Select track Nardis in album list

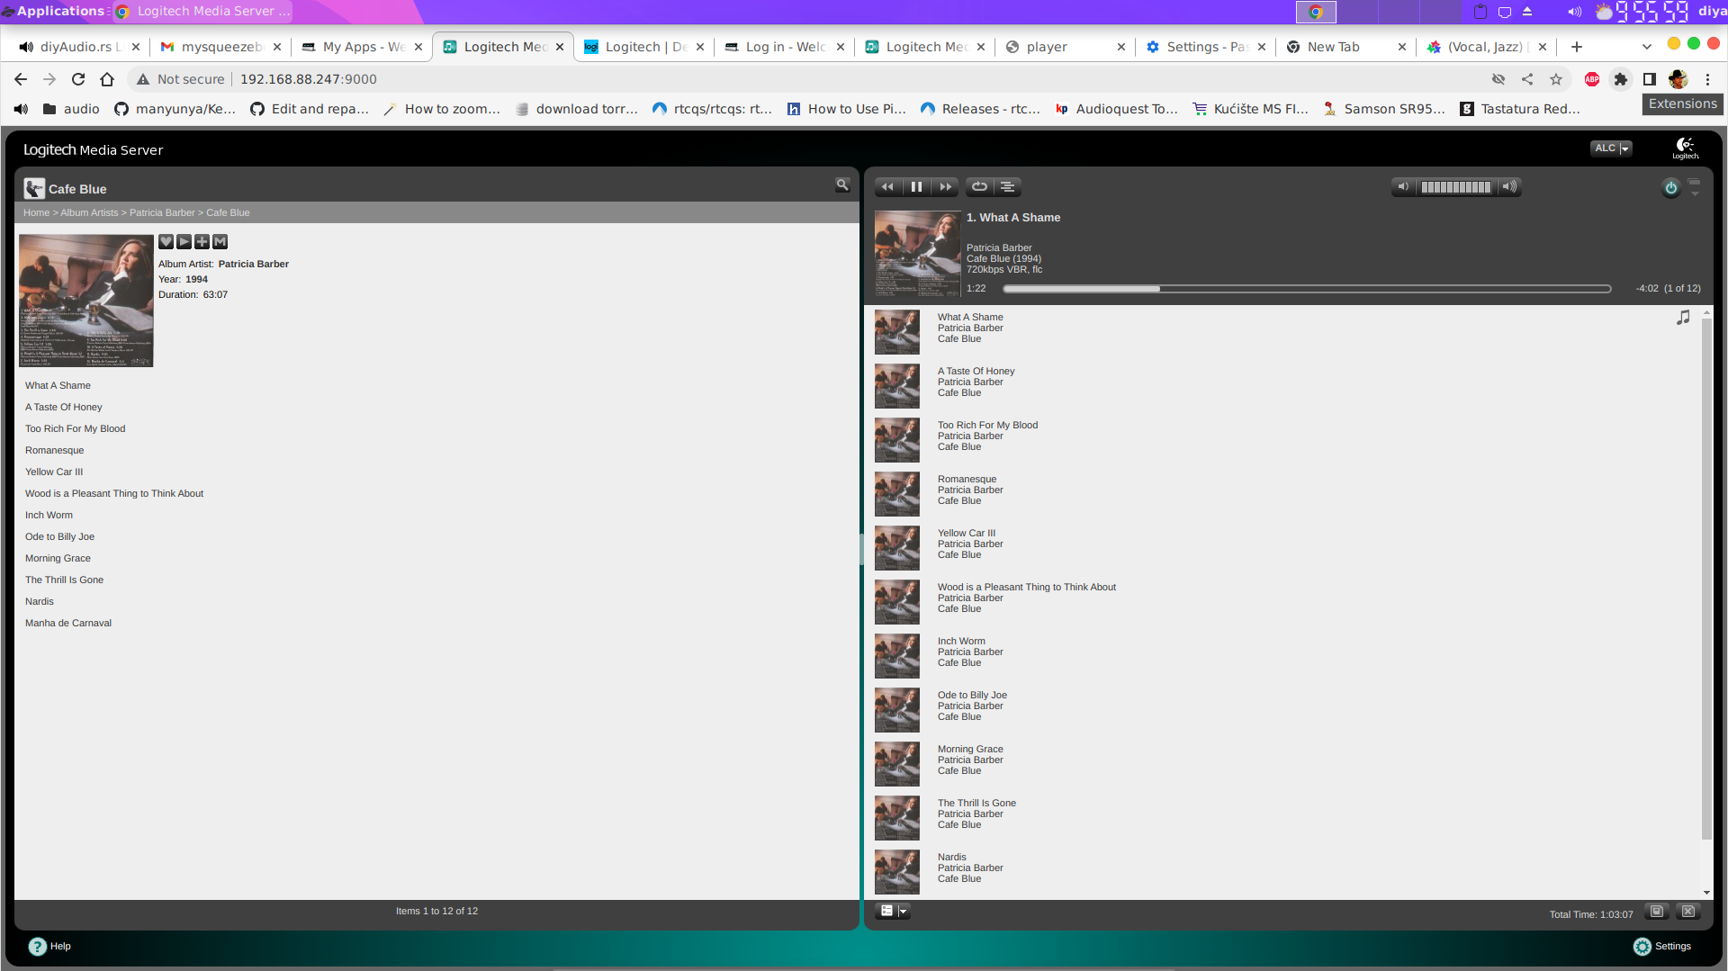click(40, 602)
